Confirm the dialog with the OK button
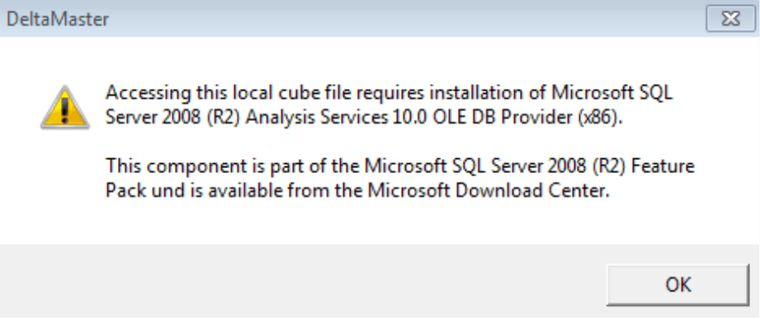This screenshot has width=760, height=319. coord(677,284)
